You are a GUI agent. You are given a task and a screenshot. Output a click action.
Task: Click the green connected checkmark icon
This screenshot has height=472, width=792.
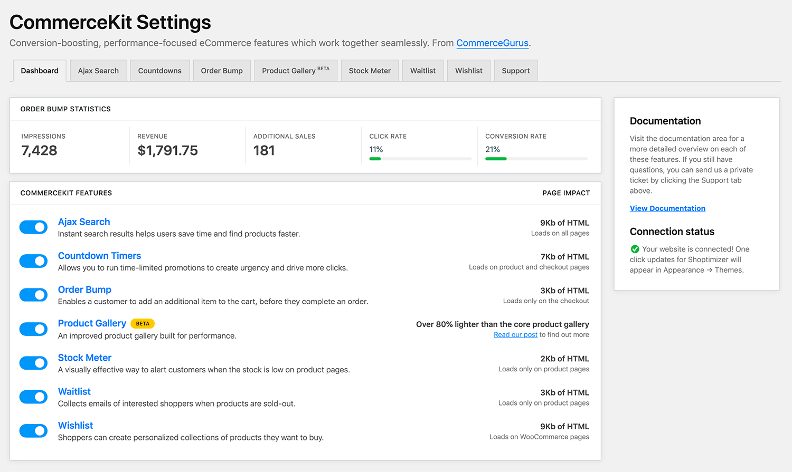635,249
